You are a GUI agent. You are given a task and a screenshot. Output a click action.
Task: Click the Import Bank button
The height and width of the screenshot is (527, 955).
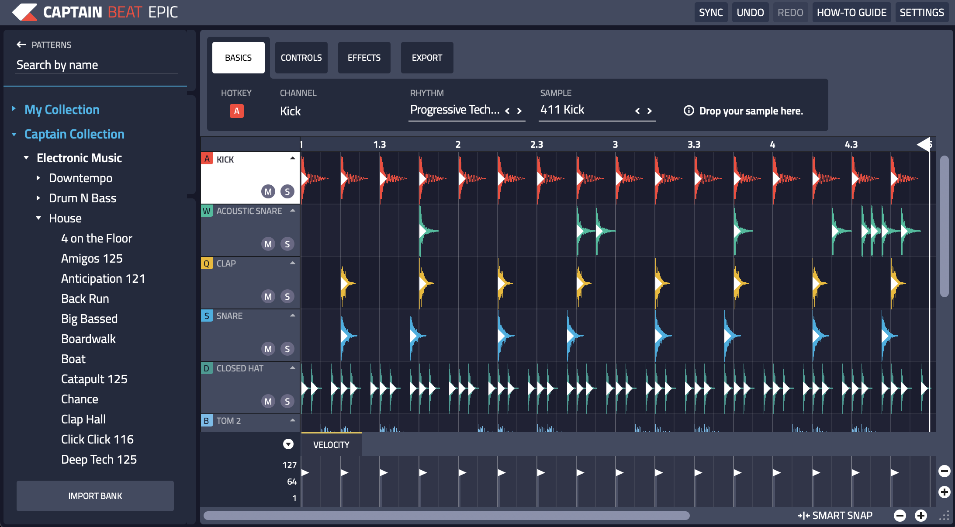[x=95, y=496]
